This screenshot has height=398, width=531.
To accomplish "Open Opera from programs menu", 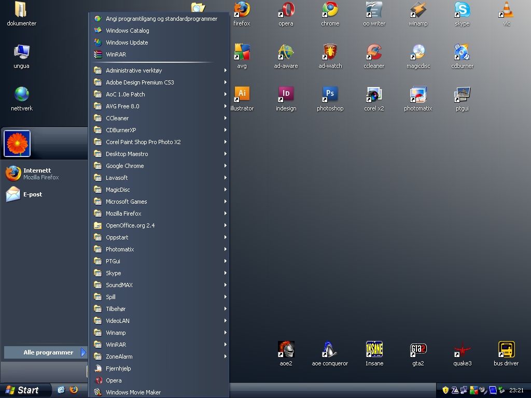I will click(x=160, y=380).
